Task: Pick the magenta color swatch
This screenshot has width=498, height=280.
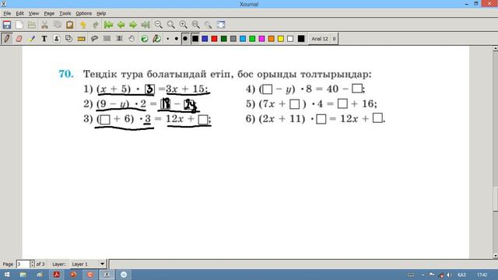Action: pos(261,39)
